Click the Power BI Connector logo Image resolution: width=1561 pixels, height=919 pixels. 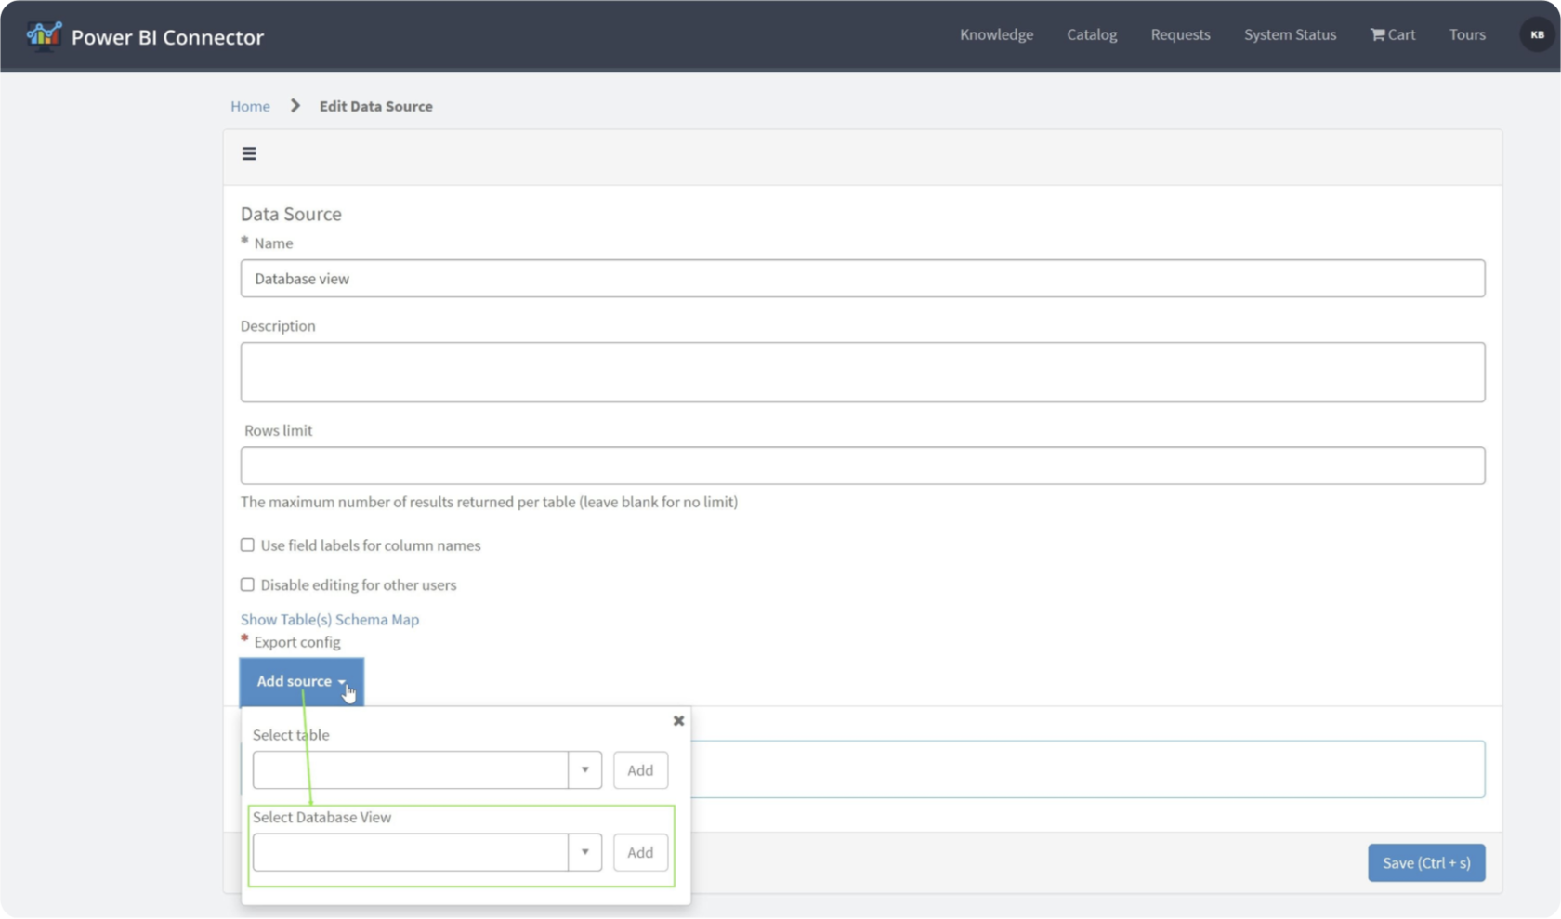(x=144, y=36)
